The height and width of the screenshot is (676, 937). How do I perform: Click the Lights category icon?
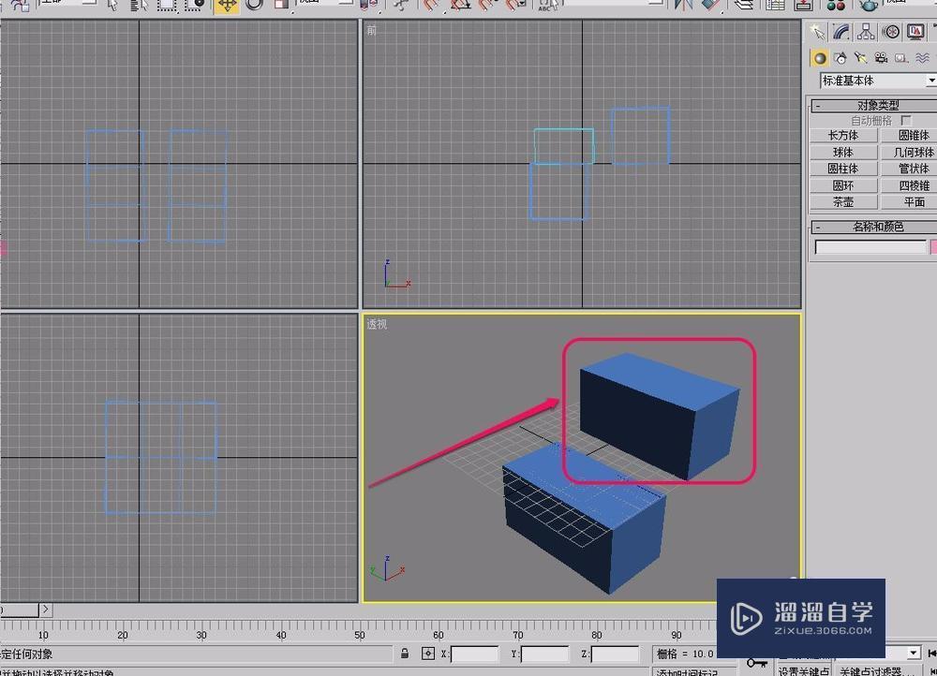pos(862,58)
